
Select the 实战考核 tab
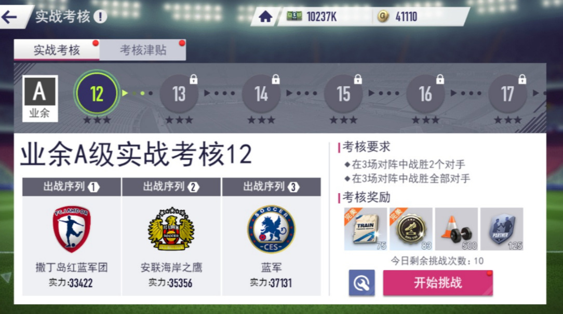[x=57, y=50]
